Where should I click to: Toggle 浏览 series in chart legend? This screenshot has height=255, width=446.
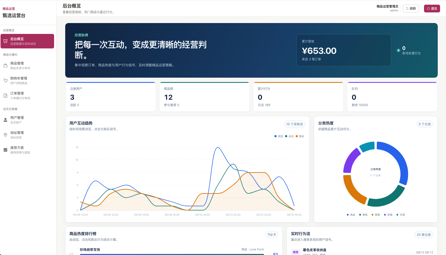coord(279,136)
